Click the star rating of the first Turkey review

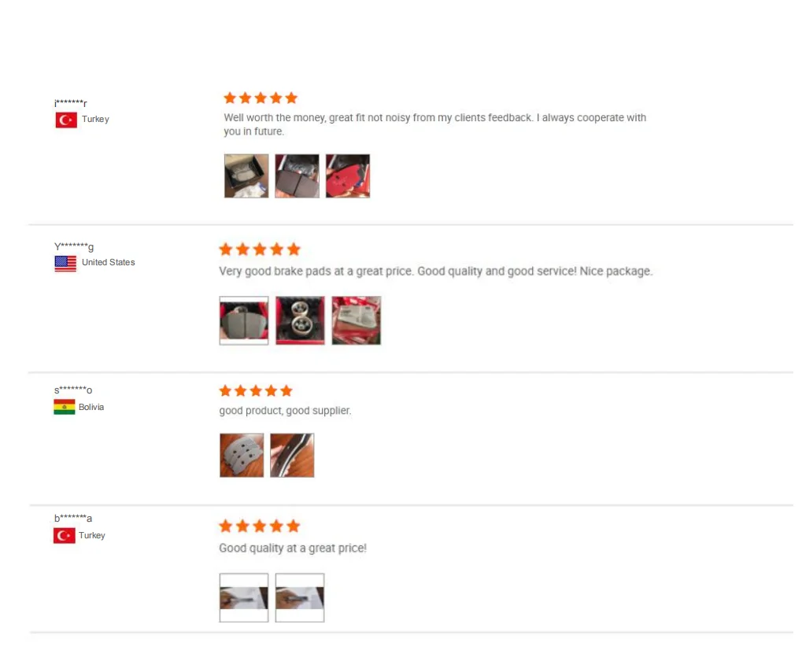coord(261,98)
